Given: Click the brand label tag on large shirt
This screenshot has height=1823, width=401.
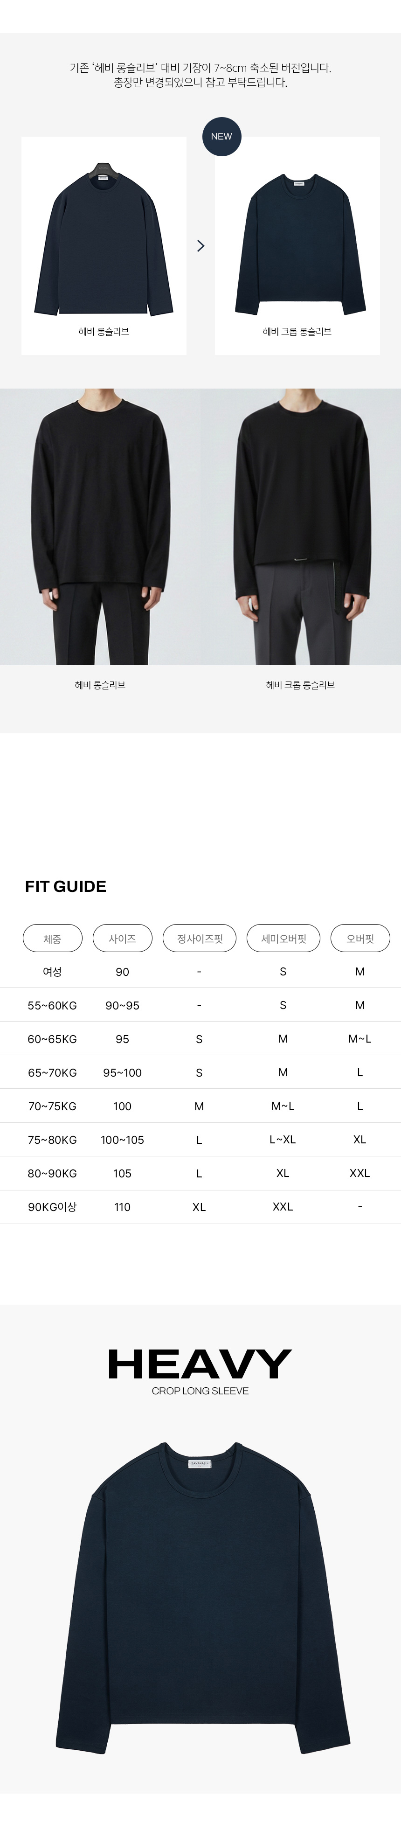Looking at the screenshot, I should (200, 1463).
